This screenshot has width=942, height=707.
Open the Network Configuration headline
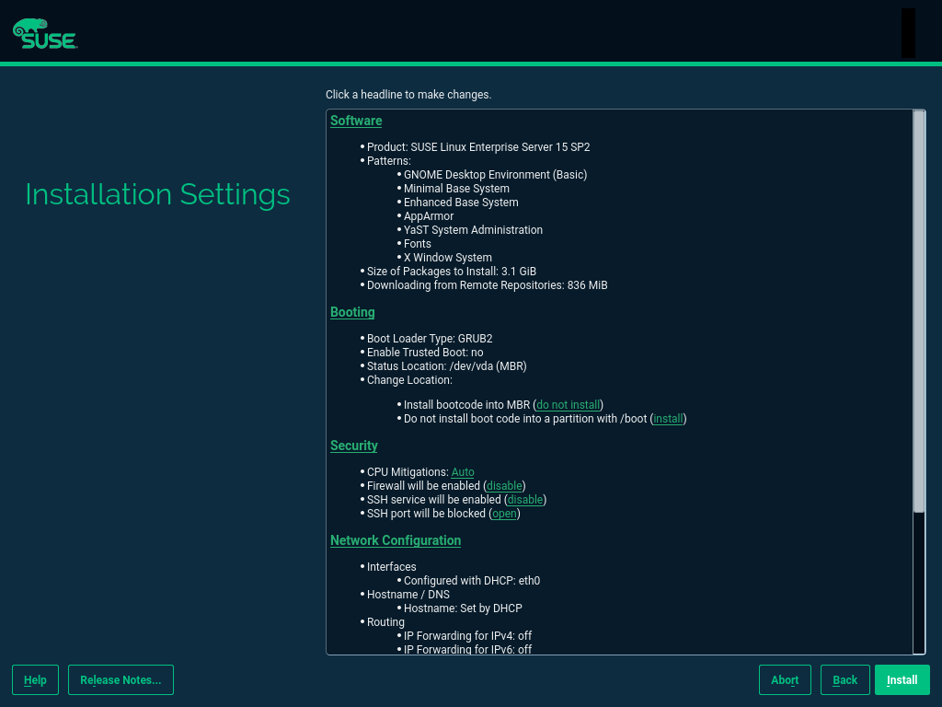pos(396,540)
